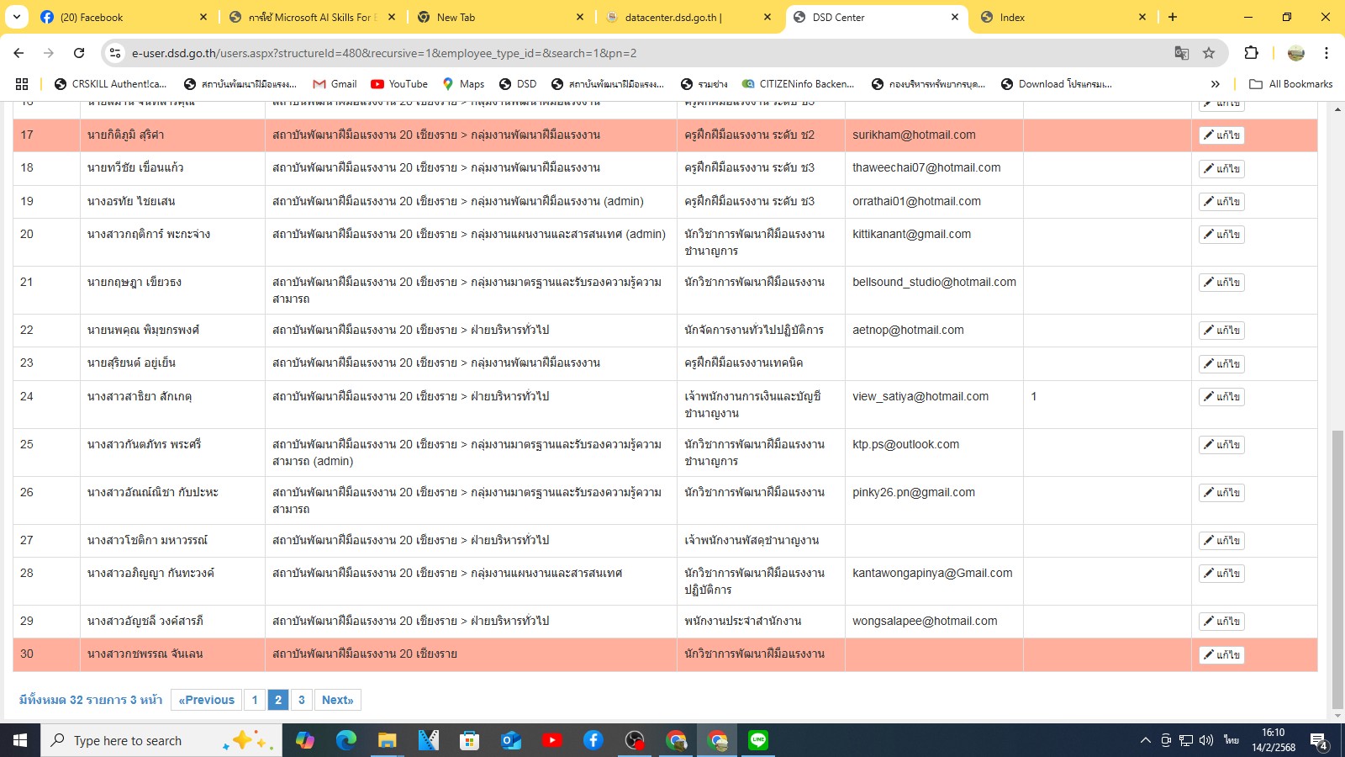Open the taskbar clock showing 16:10
The image size is (1345, 757).
1274,740
